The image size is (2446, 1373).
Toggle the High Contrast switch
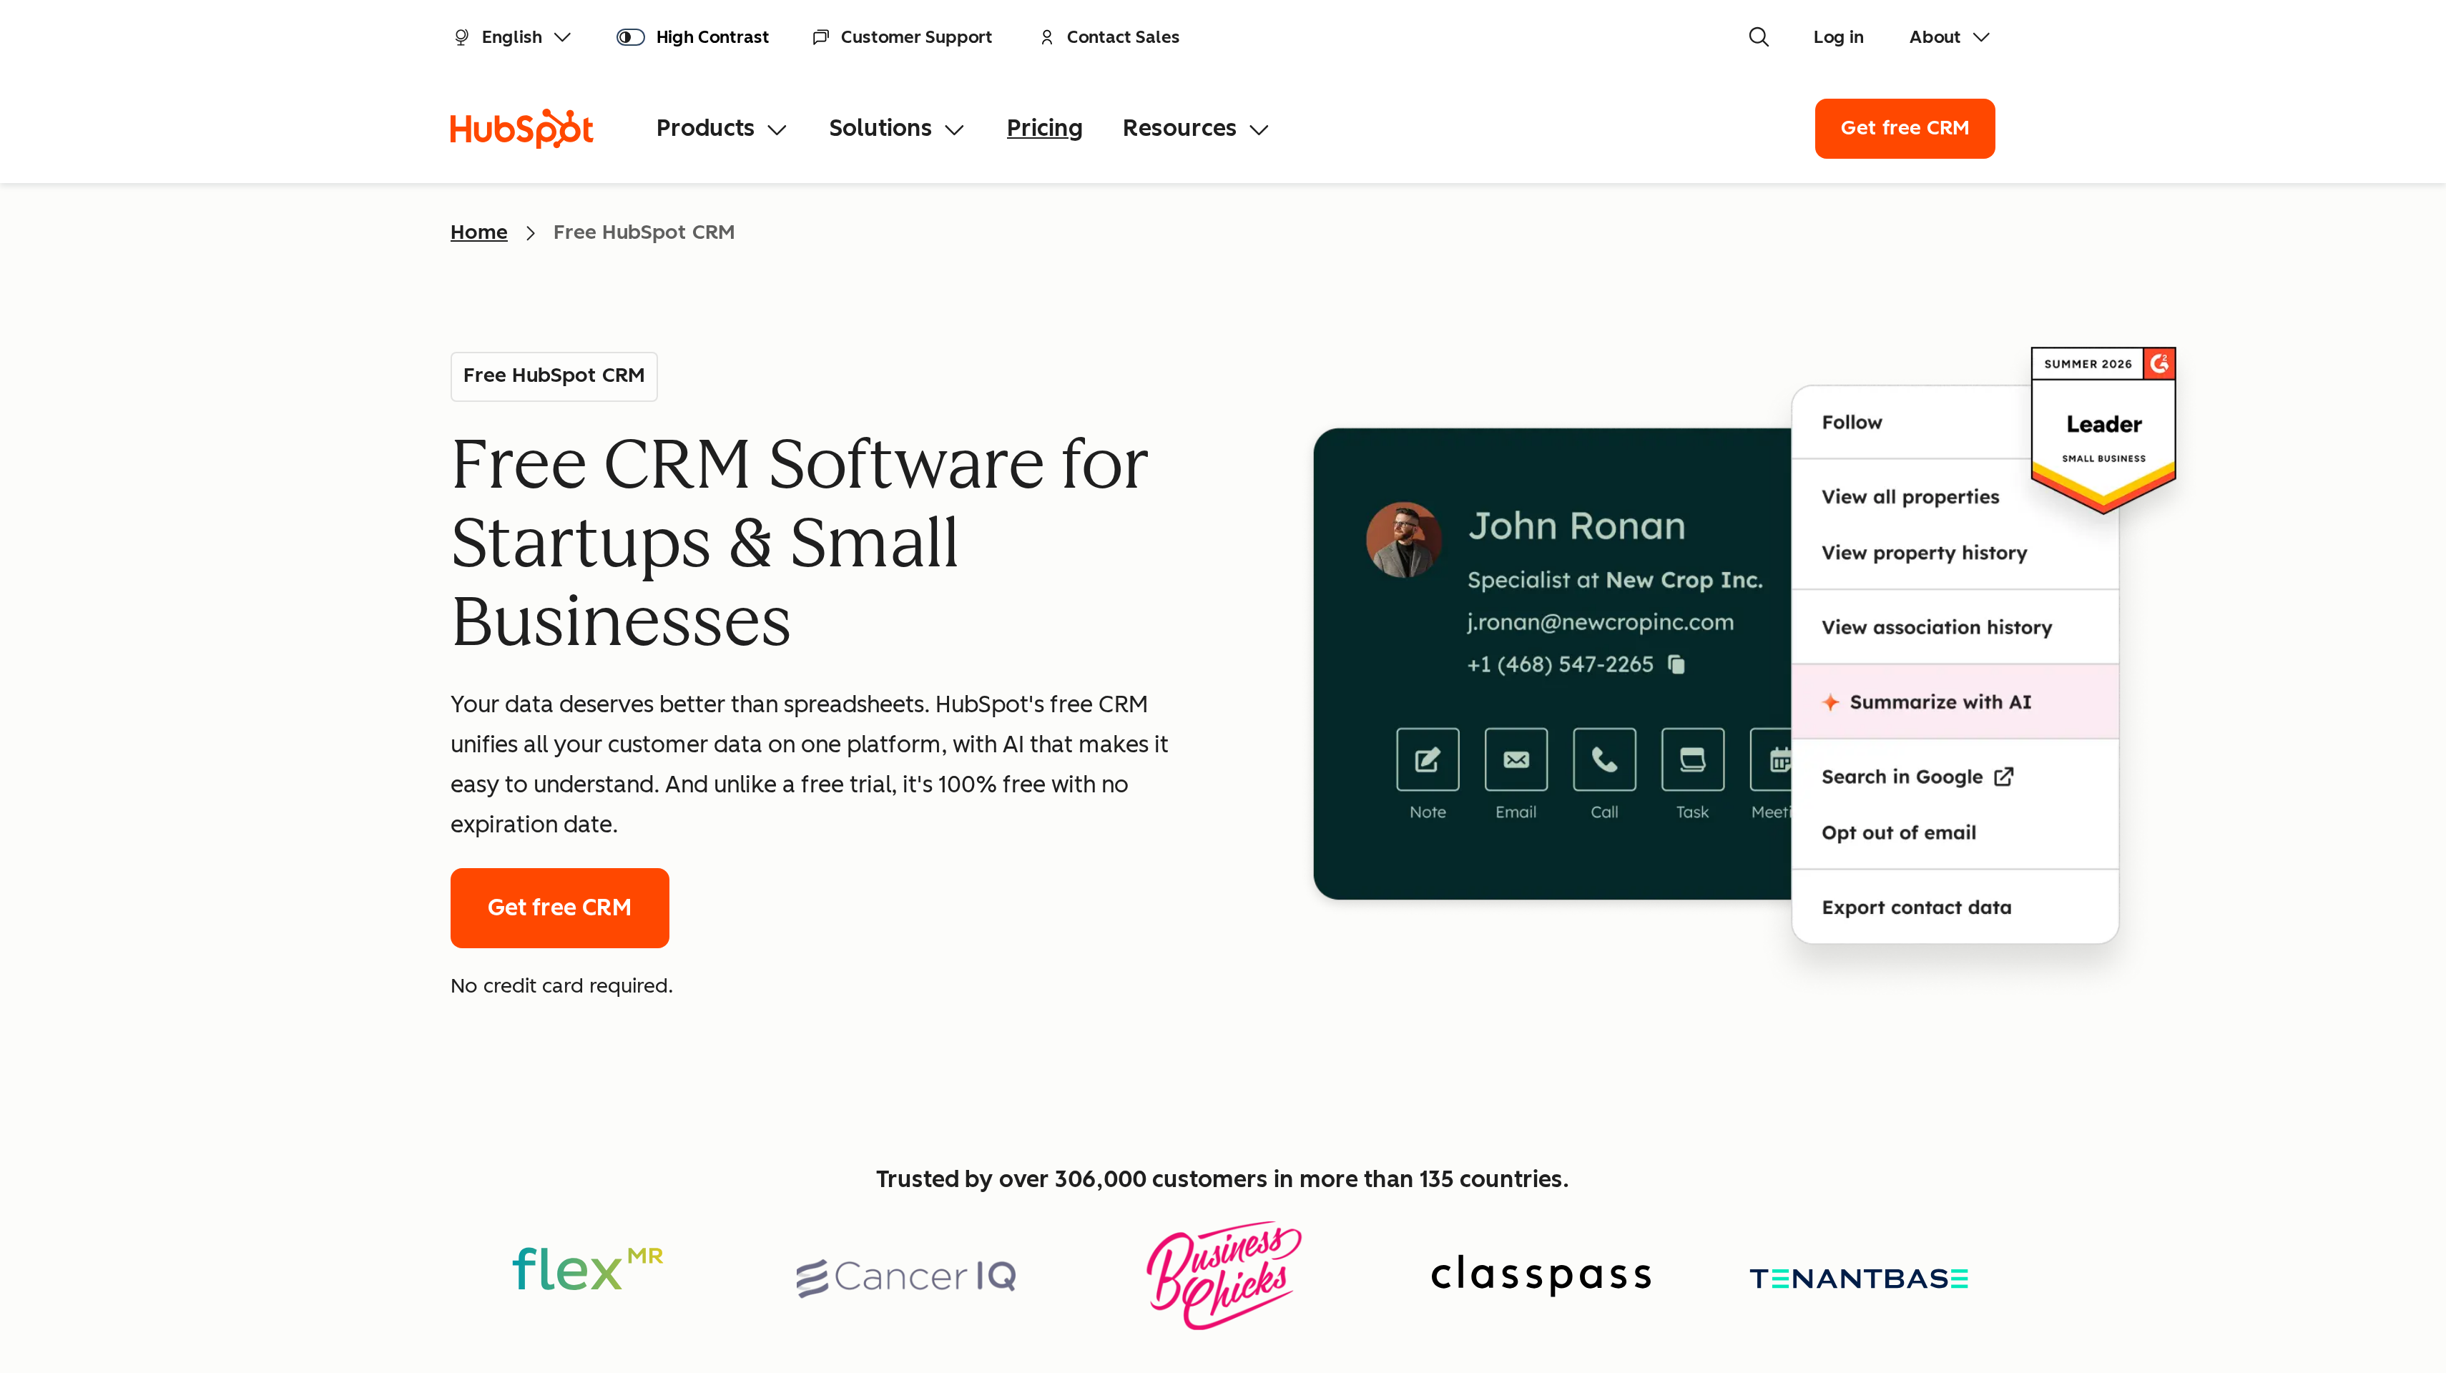click(x=631, y=37)
